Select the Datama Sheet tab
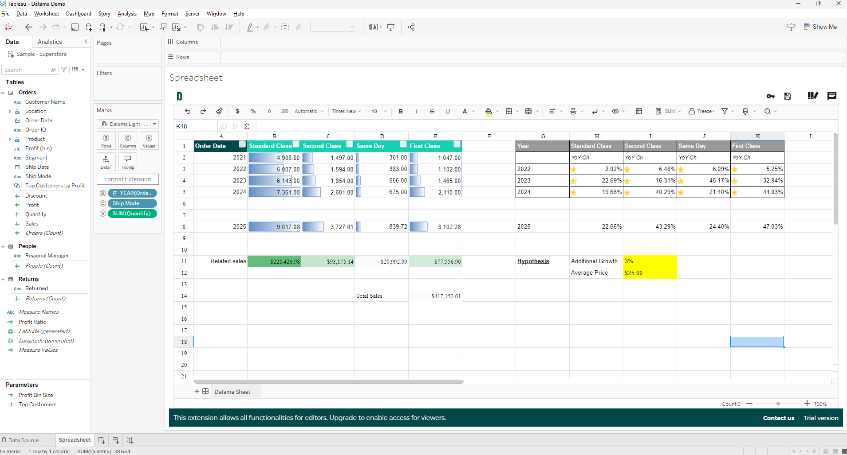Image resolution: width=847 pixels, height=455 pixels. click(232, 392)
